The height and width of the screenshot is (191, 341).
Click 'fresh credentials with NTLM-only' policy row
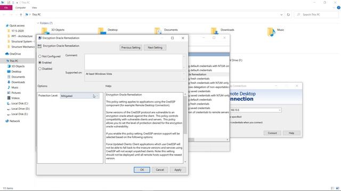tap(209, 83)
